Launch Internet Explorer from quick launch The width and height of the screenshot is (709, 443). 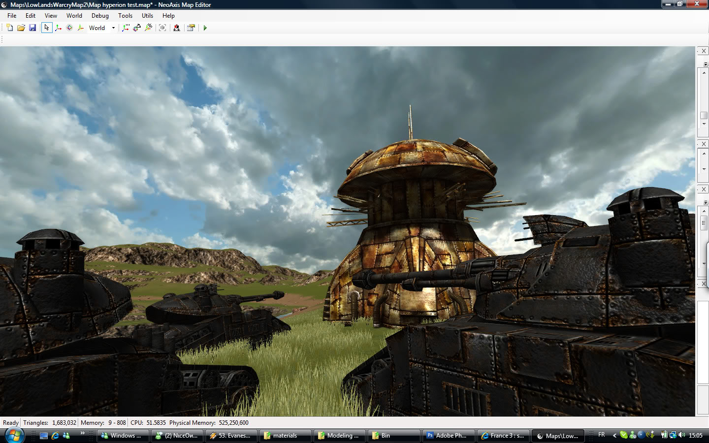click(x=55, y=436)
